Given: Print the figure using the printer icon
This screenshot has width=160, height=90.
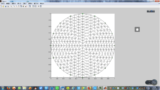Looking at the screenshot, I should [x=8, y=6].
